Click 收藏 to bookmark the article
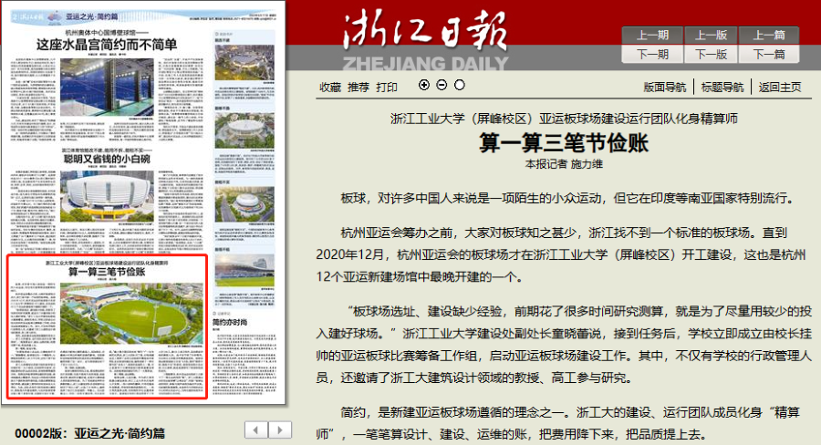 (330, 88)
